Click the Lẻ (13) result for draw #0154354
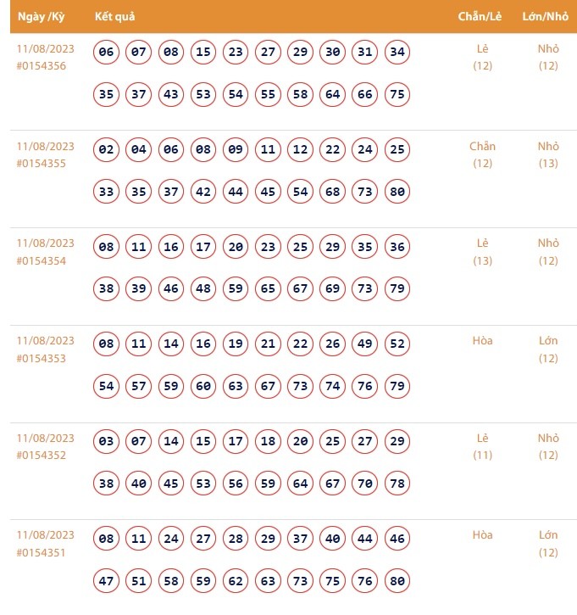Image resolution: width=577 pixels, height=615 pixels. click(482, 252)
